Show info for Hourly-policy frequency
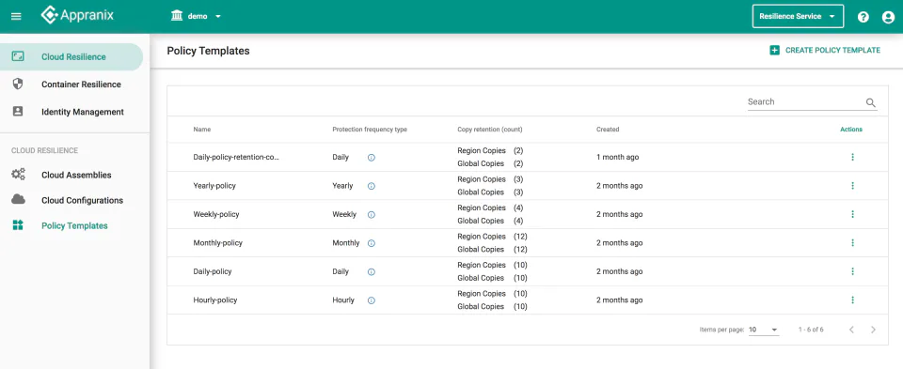This screenshot has width=903, height=369. click(372, 300)
